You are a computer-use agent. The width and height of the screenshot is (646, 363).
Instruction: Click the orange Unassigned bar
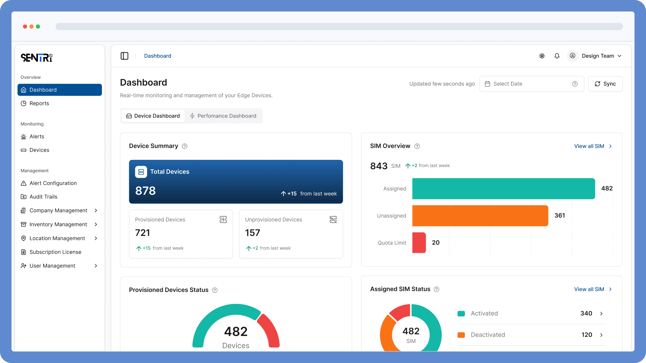pyautogui.click(x=480, y=216)
